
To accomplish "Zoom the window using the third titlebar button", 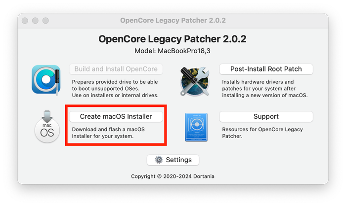I will coord(45,21).
